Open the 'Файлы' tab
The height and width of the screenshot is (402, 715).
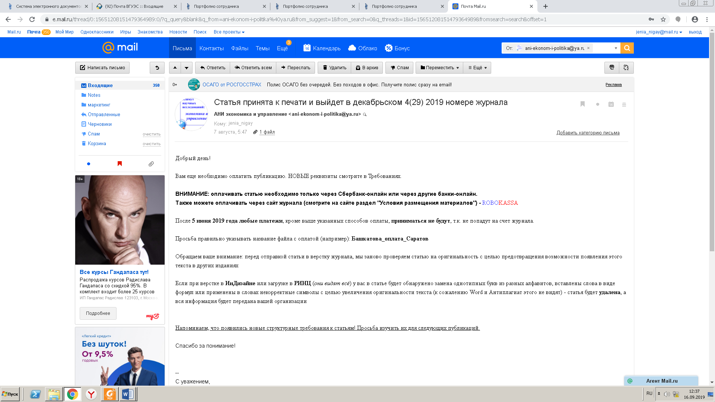click(x=240, y=48)
